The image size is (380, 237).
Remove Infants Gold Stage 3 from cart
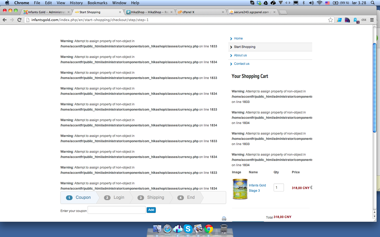click(x=311, y=187)
